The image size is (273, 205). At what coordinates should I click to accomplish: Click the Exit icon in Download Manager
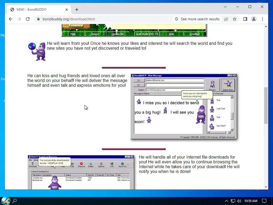[112, 165]
